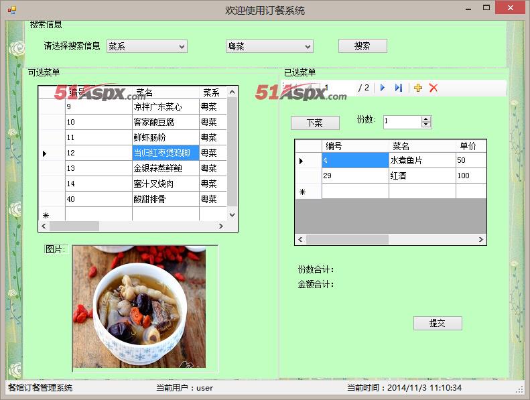This screenshot has height=400, width=530.
Task: Click left arrow of 已选菜单 horizontal scrollbar
Action: click(300, 239)
